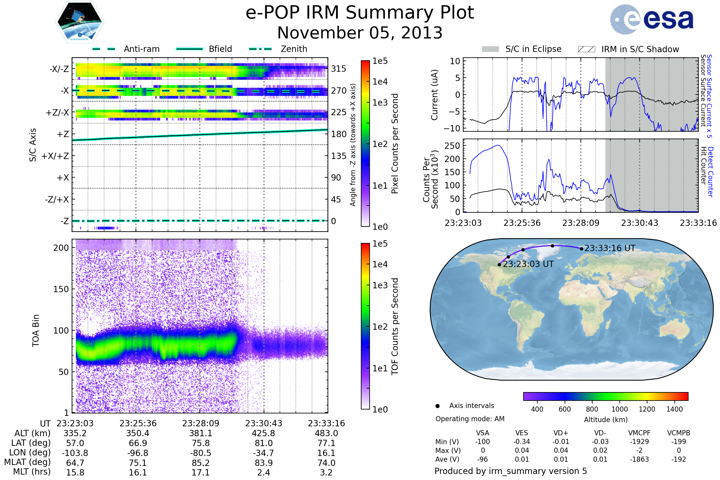The image size is (720, 480).
Task: Click the S/C in Eclipse gray swatch
Action: tap(490, 49)
